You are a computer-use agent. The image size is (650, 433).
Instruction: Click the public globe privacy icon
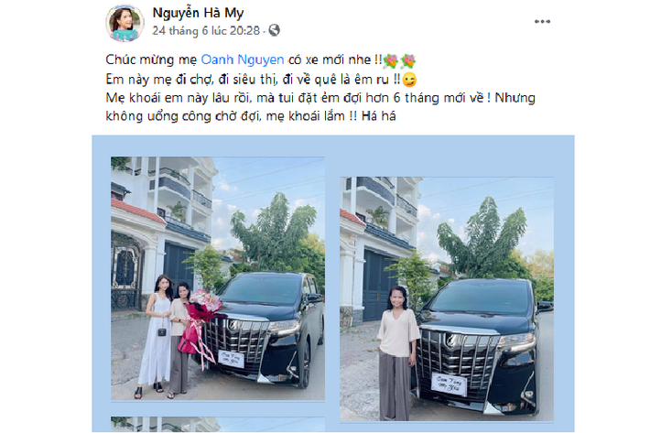tap(275, 30)
